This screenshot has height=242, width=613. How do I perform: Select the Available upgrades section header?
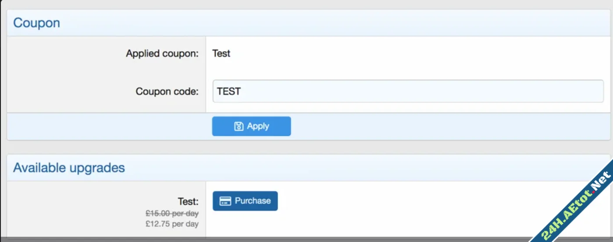point(69,168)
